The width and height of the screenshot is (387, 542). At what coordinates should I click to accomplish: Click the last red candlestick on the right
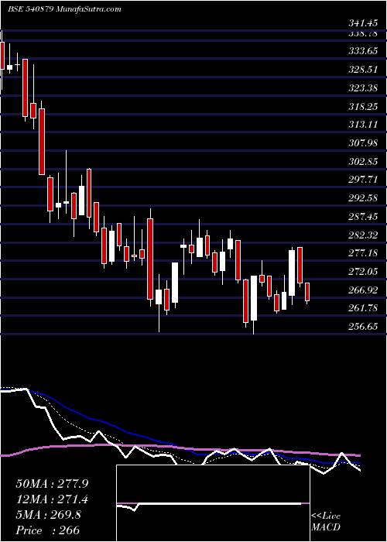(x=307, y=292)
